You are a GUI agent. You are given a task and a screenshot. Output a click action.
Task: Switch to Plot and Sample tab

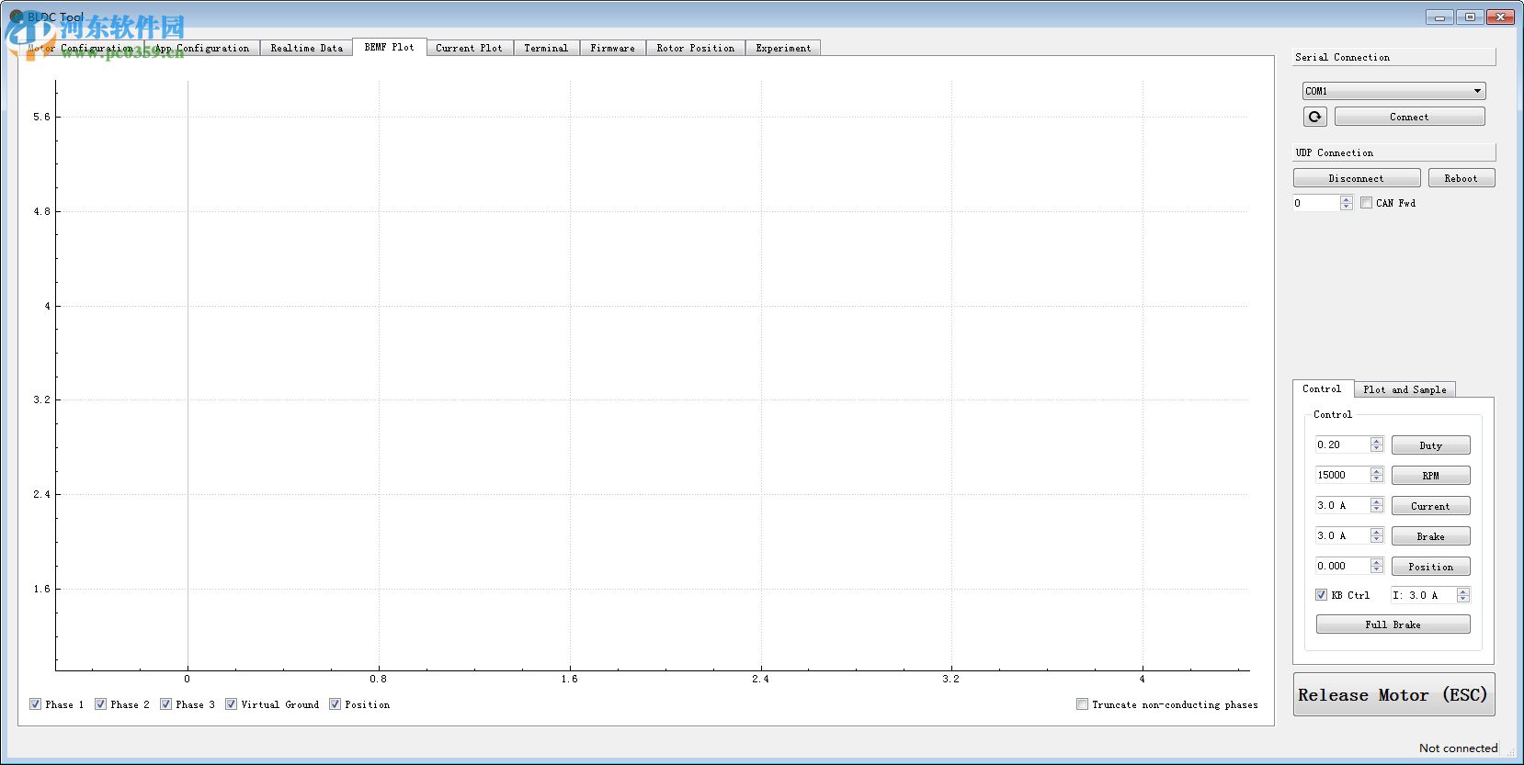coord(1405,389)
